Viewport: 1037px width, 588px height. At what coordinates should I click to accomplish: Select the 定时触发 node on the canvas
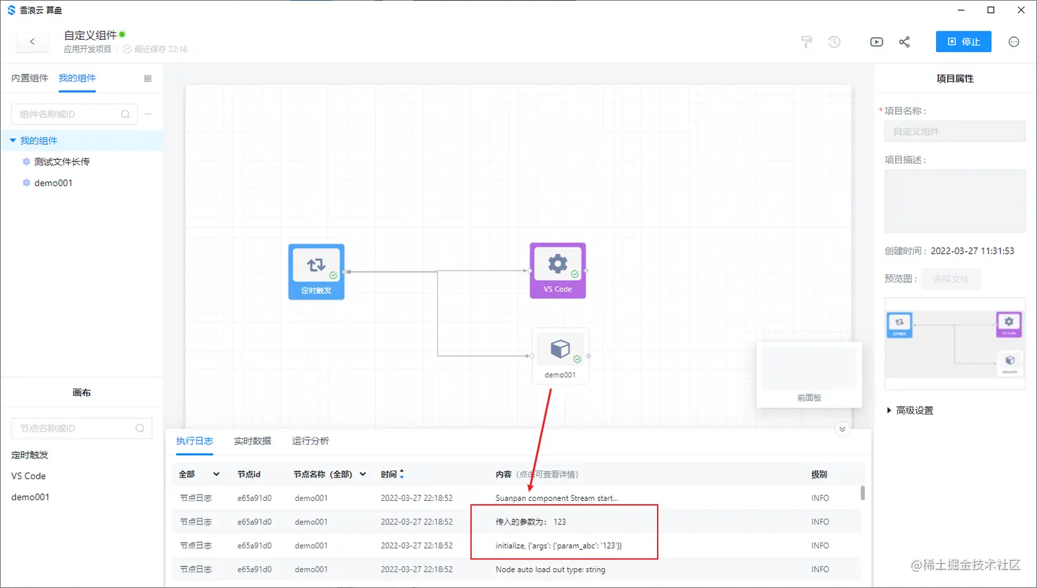[316, 272]
